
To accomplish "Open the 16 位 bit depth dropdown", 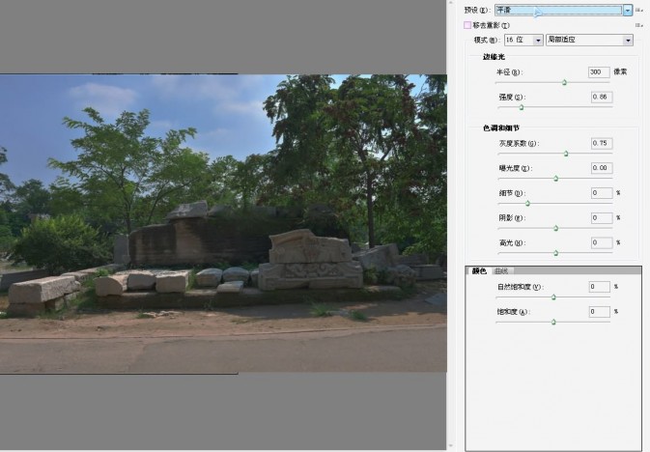I will coord(523,40).
